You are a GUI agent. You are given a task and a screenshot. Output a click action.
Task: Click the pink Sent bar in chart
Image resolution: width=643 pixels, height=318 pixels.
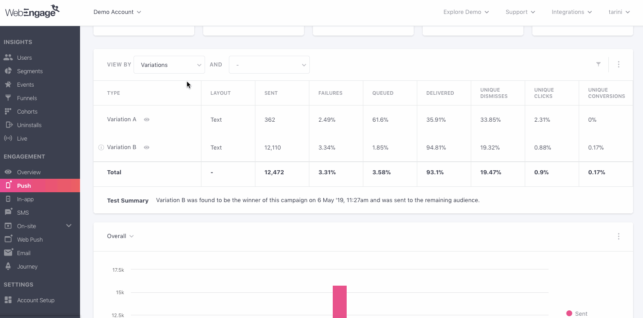[x=339, y=302]
